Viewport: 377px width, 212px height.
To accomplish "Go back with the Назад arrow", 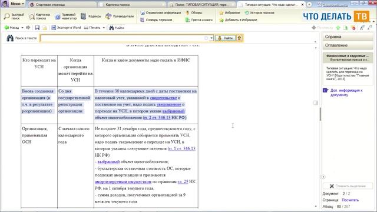I will pyautogui.click(x=12, y=28).
